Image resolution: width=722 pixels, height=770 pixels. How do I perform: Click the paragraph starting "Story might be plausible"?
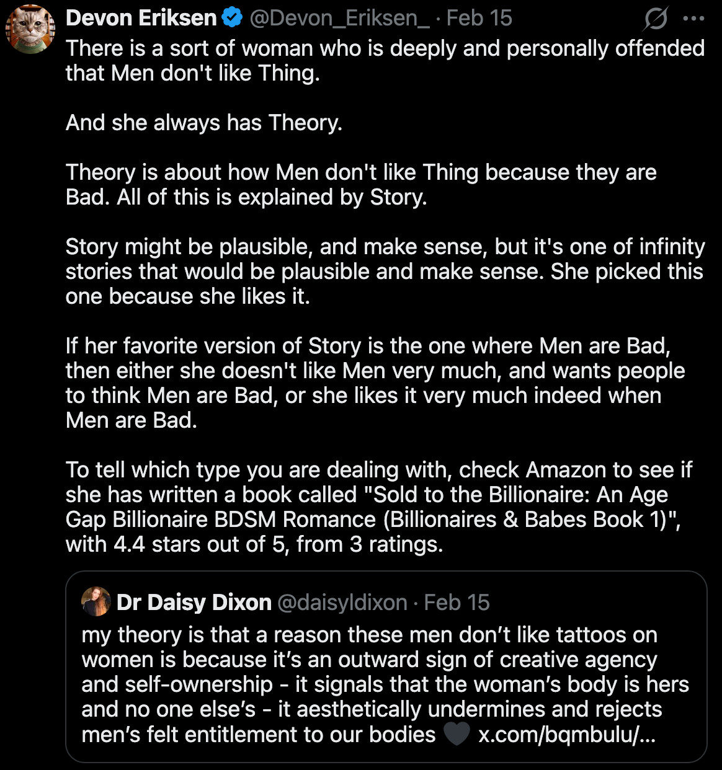[x=385, y=272]
